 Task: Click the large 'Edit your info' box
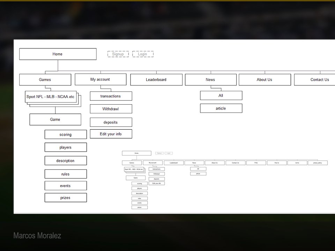point(111,134)
